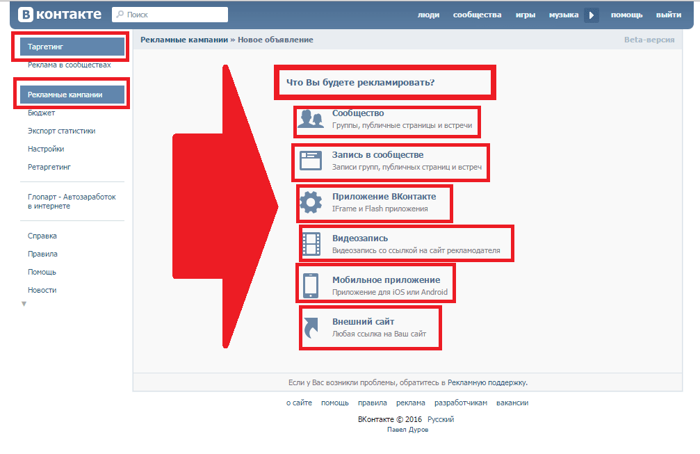
Task: Click the Рекламные кампании breadcrumb link
Action: tap(184, 40)
